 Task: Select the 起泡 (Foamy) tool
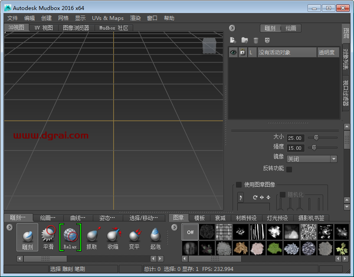[155, 237]
